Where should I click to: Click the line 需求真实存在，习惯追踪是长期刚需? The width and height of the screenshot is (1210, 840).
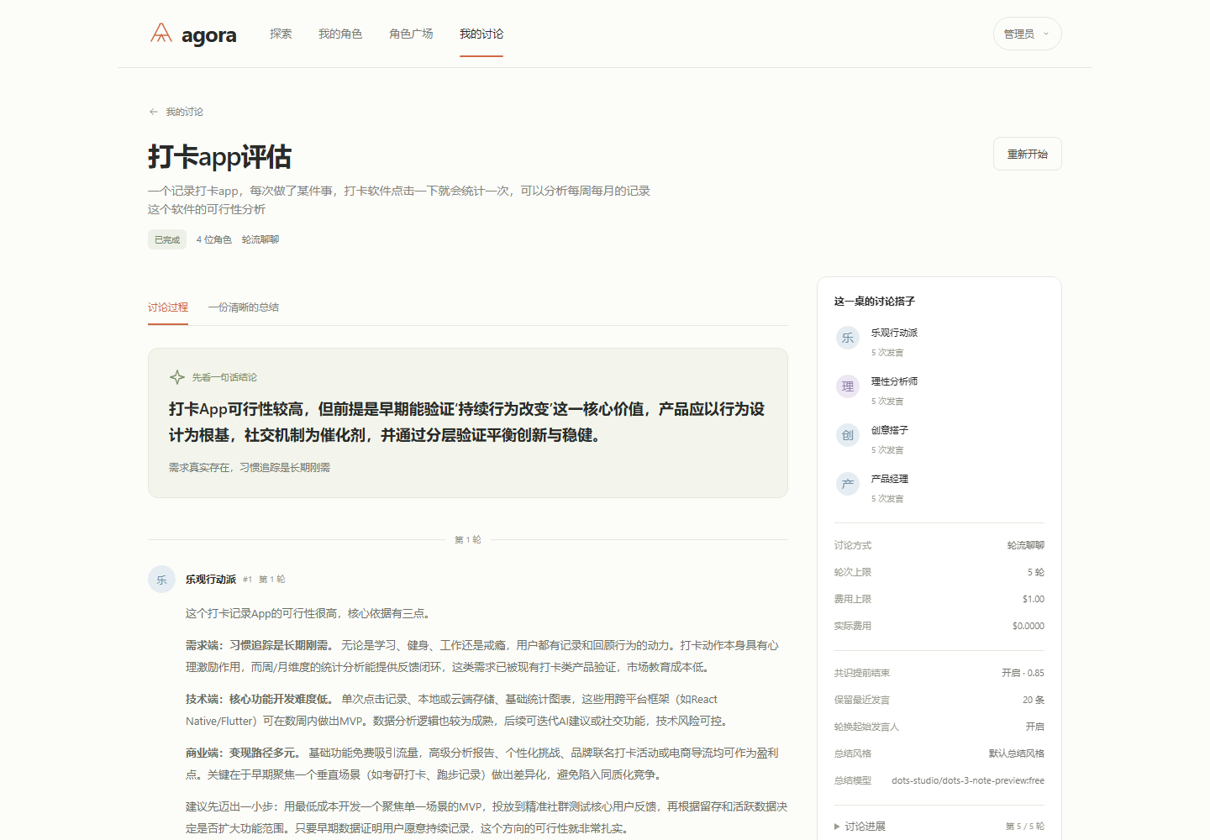[250, 468]
